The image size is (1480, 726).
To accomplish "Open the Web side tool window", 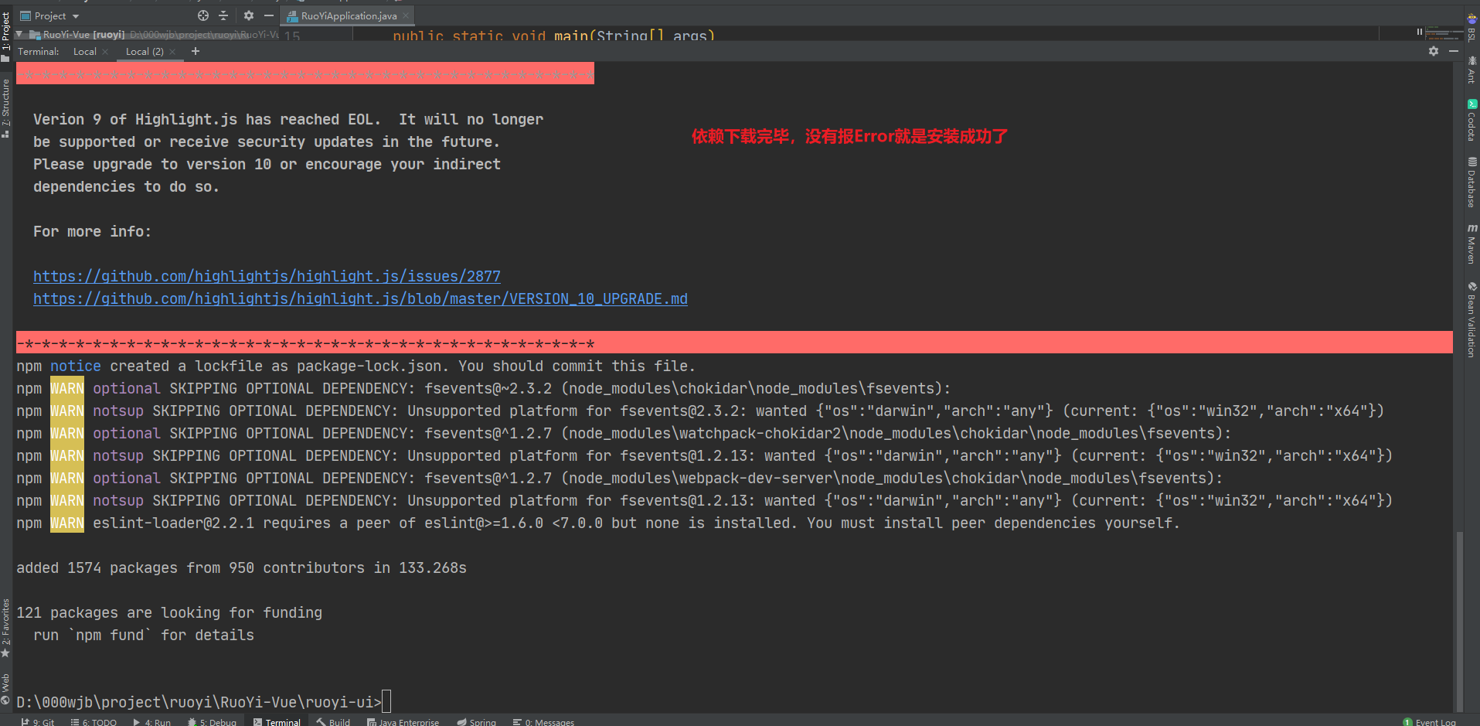I will click(x=6, y=690).
